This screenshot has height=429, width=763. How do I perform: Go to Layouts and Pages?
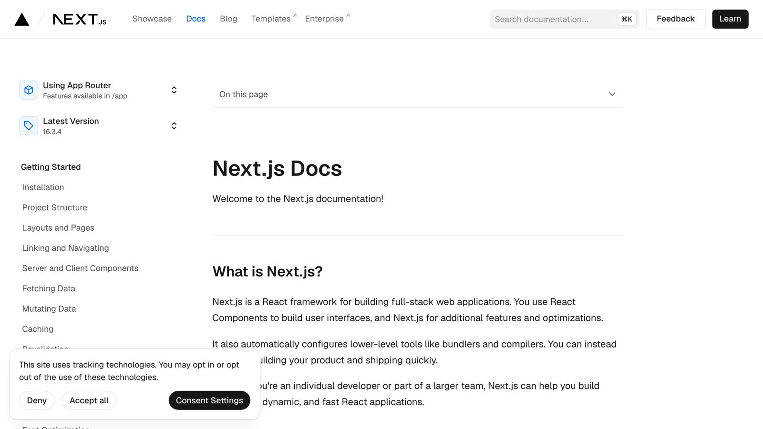coord(58,228)
